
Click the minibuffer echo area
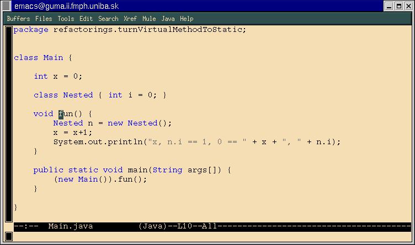[212, 236]
